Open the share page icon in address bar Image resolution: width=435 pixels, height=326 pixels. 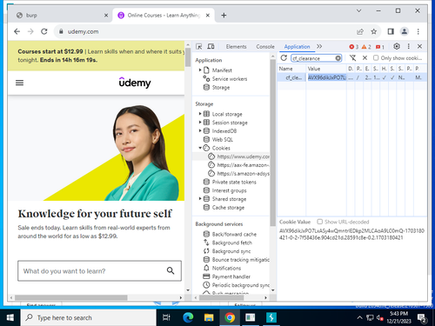pos(360,31)
